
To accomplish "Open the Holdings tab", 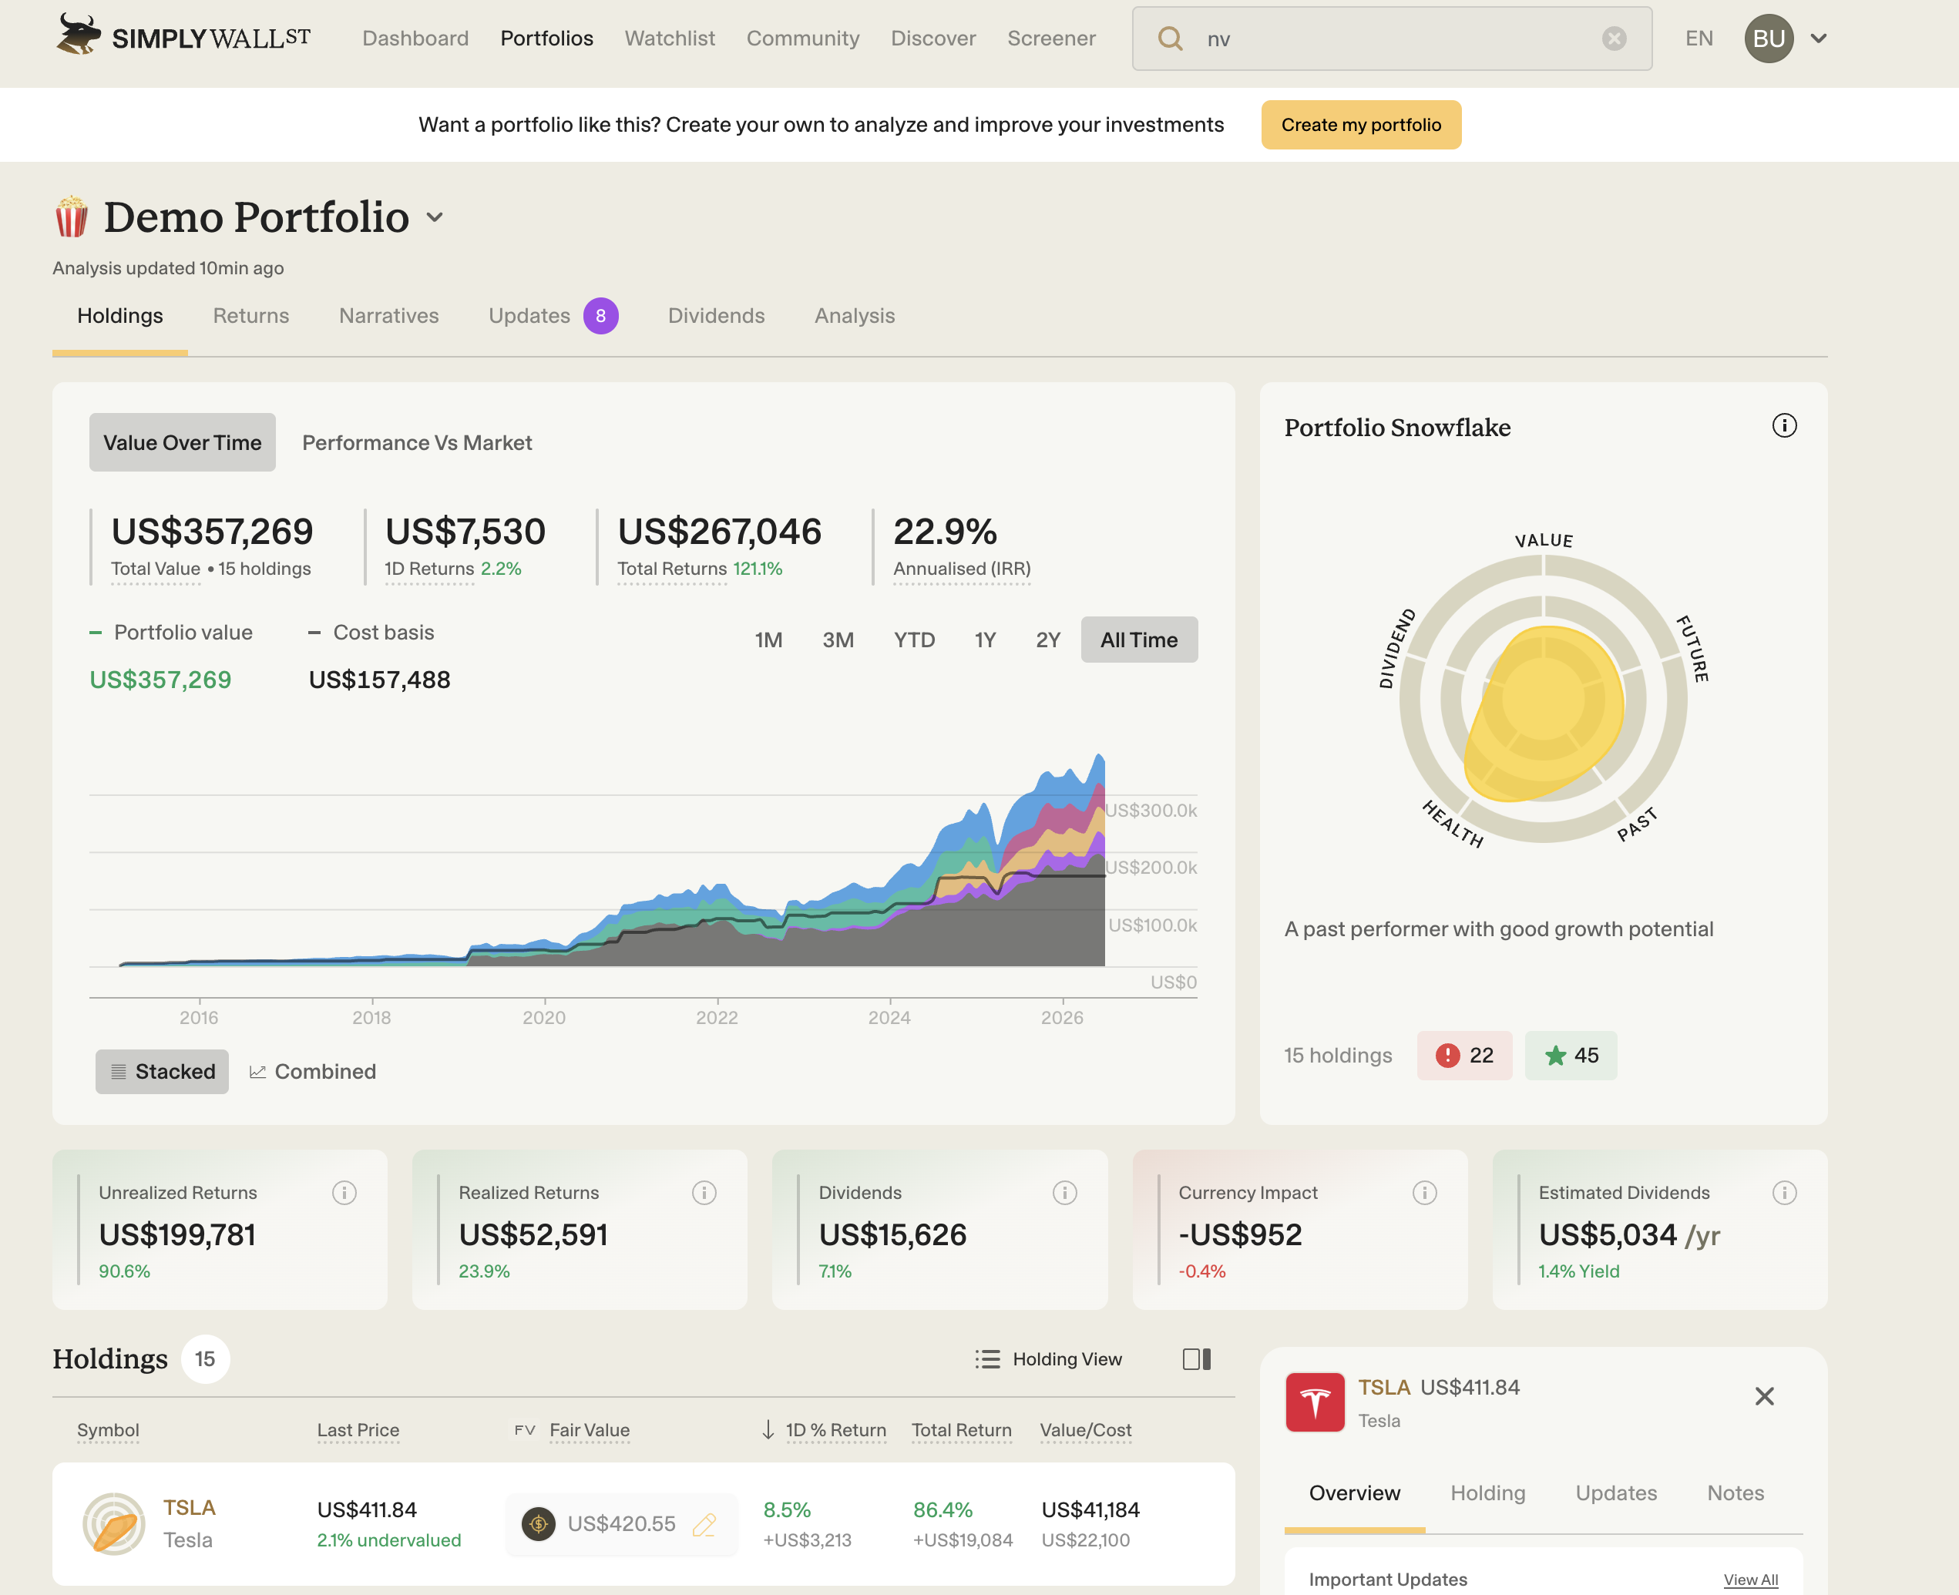I will 120,316.
